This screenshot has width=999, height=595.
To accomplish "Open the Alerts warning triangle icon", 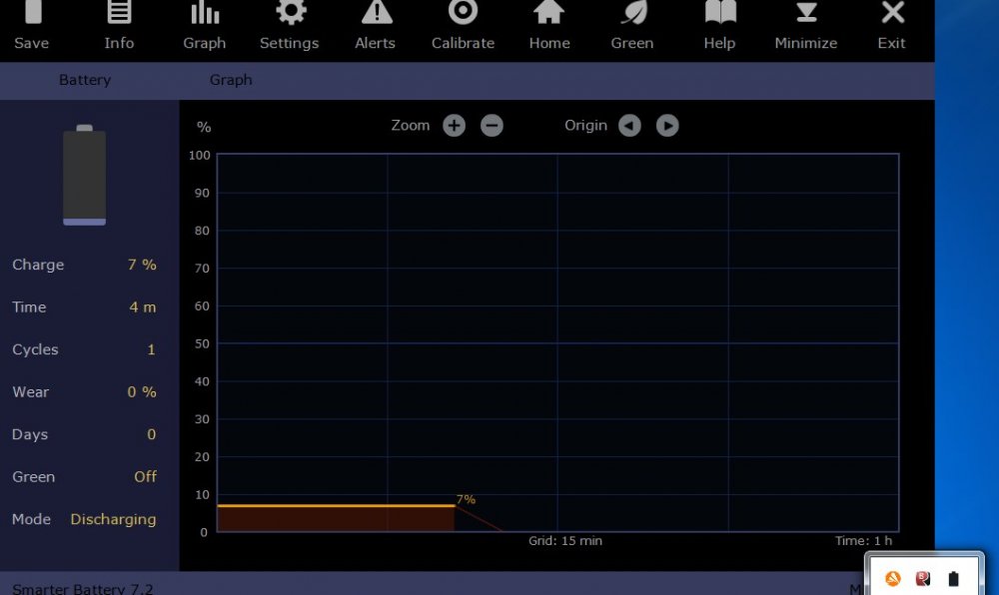I will [376, 14].
